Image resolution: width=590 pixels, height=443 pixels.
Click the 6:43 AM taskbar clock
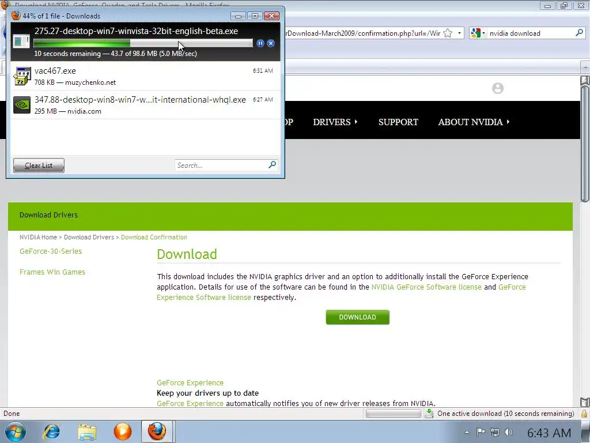click(x=549, y=433)
